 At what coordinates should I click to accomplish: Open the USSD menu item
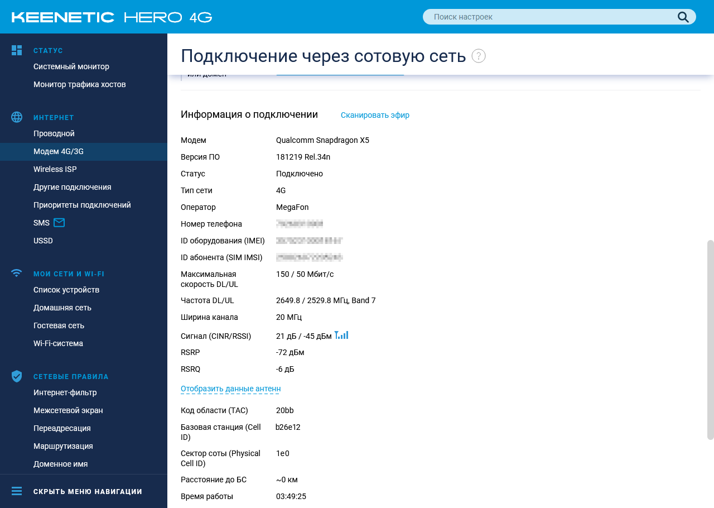click(x=43, y=241)
